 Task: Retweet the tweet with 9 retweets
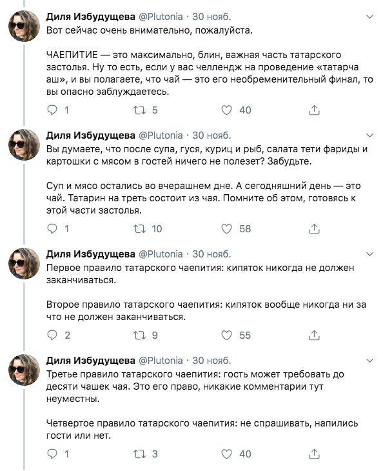(139, 336)
